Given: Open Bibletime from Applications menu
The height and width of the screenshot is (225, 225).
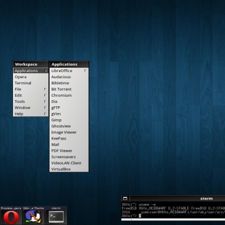Looking at the screenshot, I should (69, 83).
